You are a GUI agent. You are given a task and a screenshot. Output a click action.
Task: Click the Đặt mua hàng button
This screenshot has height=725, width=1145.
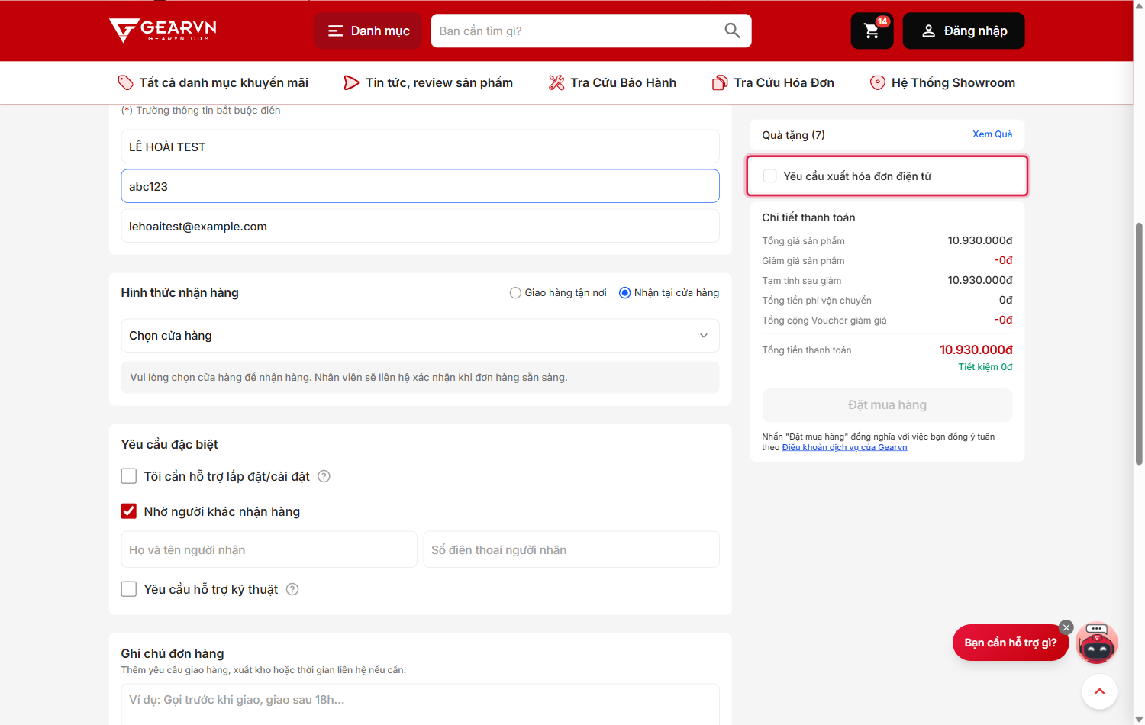coord(887,405)
